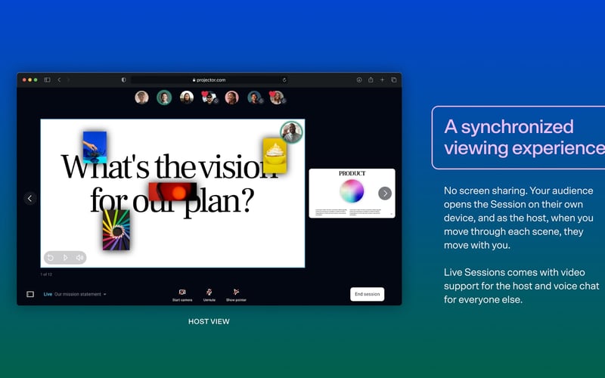Select the fifth avatar with pink background
605x378 pixels.
[231, 98]
